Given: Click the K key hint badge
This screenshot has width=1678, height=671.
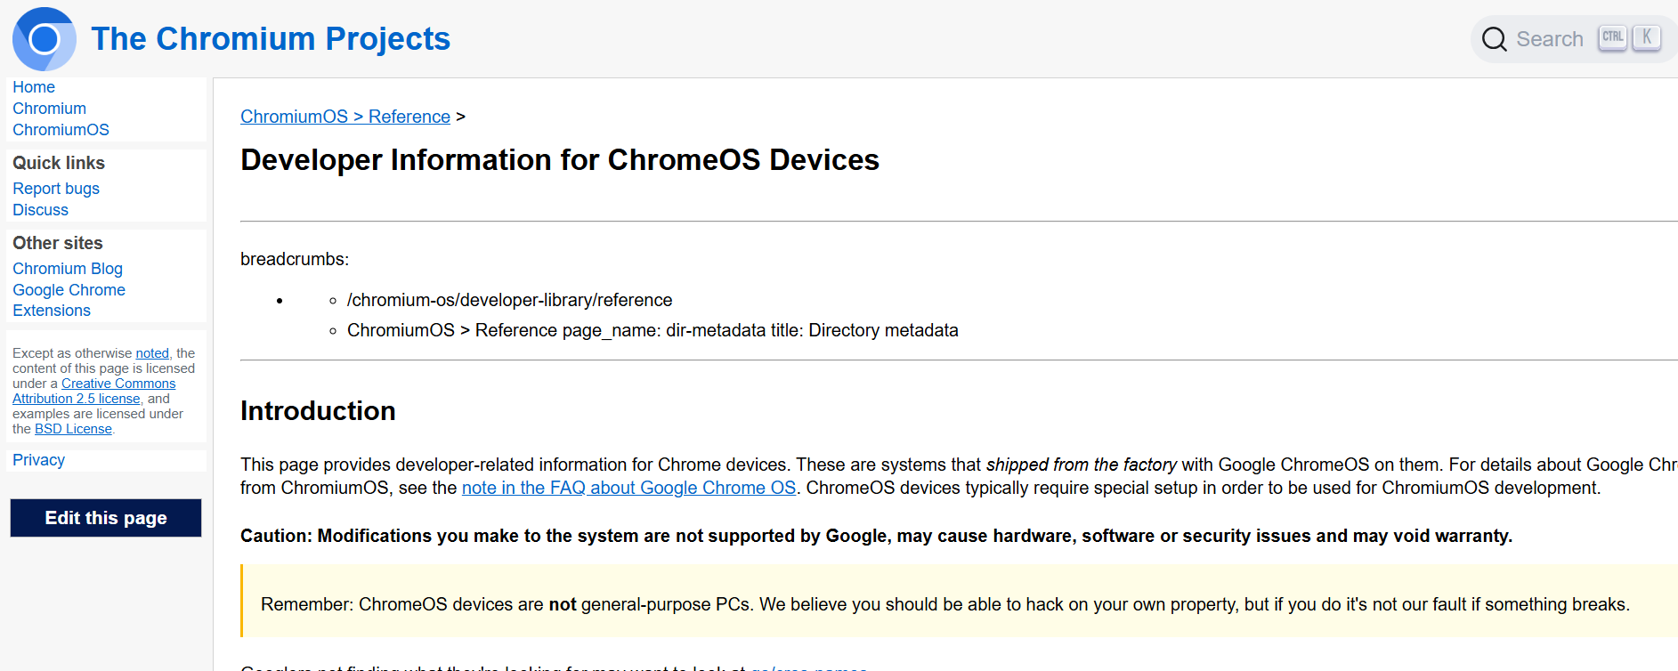Looking at the screenshot, I should coord(1647,37).
